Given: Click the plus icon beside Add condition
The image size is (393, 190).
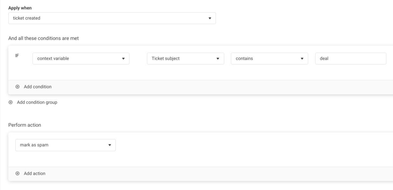Looking at the screenshot, I should tap(17, 87).
